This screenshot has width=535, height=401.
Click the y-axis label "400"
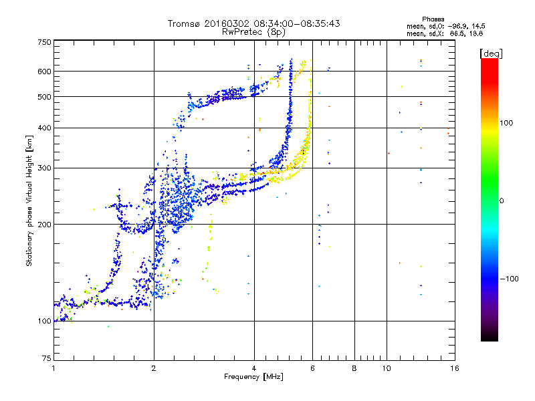pos(44,128)
